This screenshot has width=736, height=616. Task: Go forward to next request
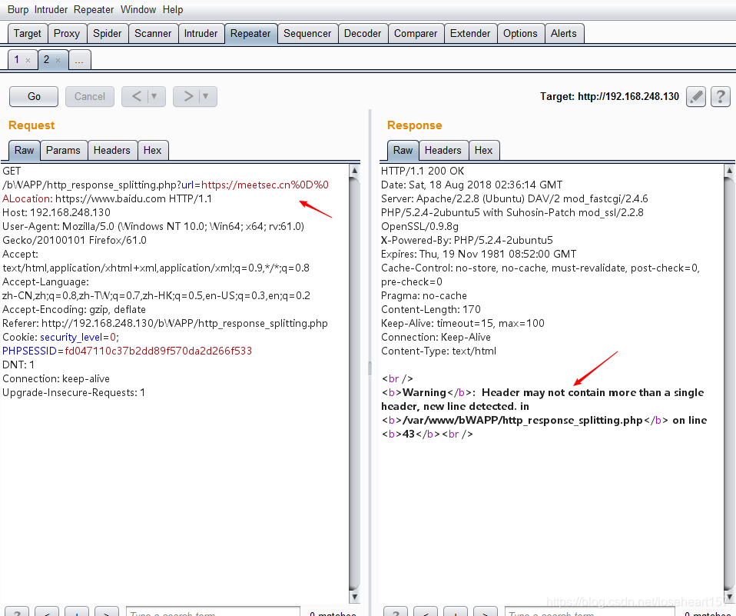187,96
